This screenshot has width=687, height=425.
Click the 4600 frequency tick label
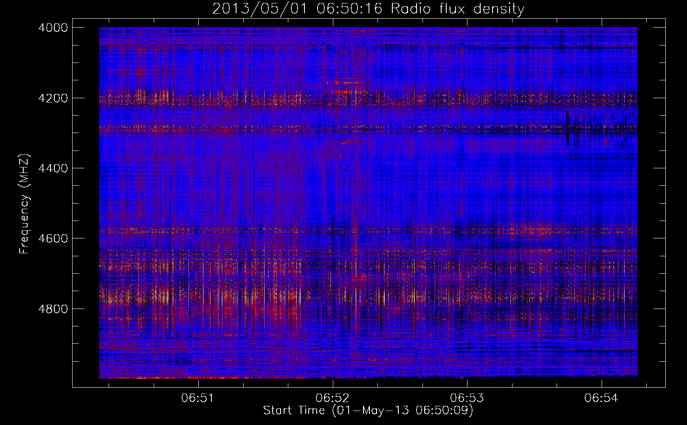(53, 238)
